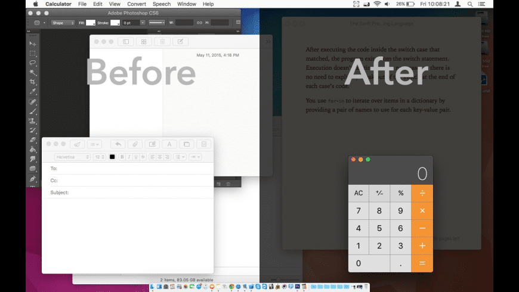Open the header fields dropdown in Mail toolbar
The height and width of the screenshot is (292, 519).
click(x=94, y=144)
